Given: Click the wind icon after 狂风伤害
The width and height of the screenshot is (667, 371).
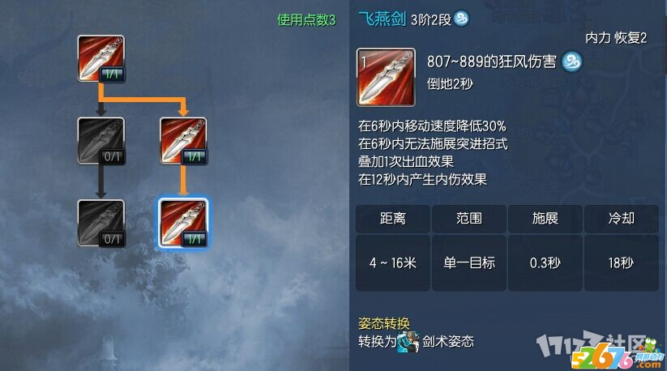Looking at the screenshot, I should [571, 62].
